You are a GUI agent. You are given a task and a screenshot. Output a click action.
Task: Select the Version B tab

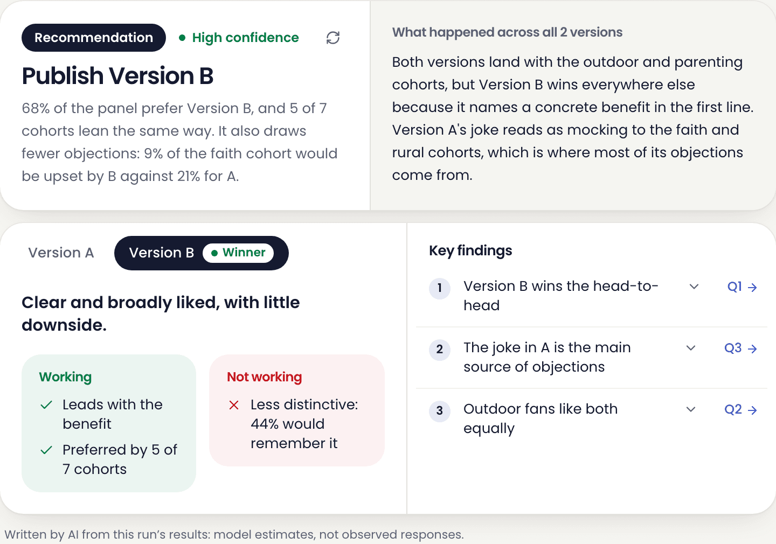202,253
